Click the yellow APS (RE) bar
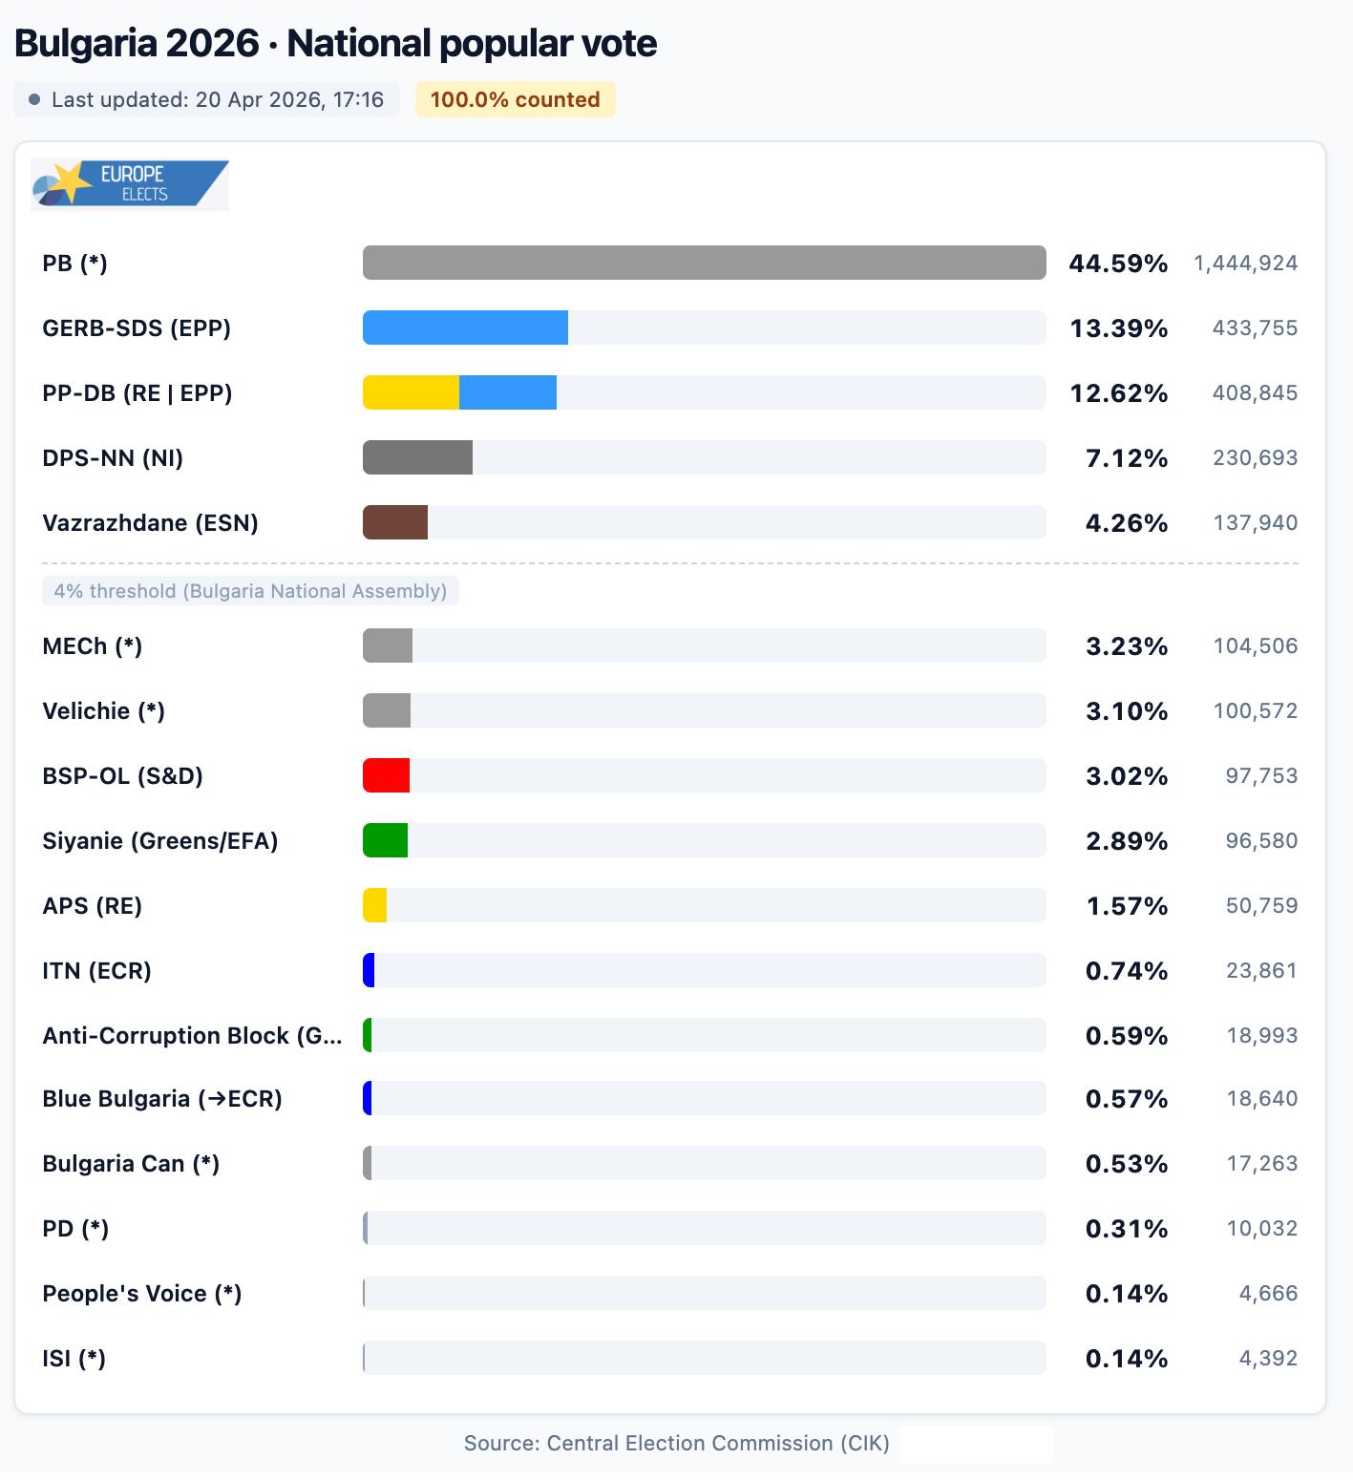 [x=375, y=905]
